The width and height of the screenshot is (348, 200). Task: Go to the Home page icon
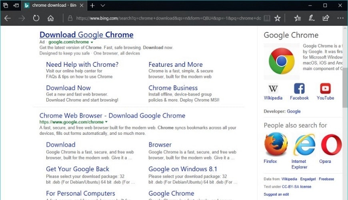point(50,18)
